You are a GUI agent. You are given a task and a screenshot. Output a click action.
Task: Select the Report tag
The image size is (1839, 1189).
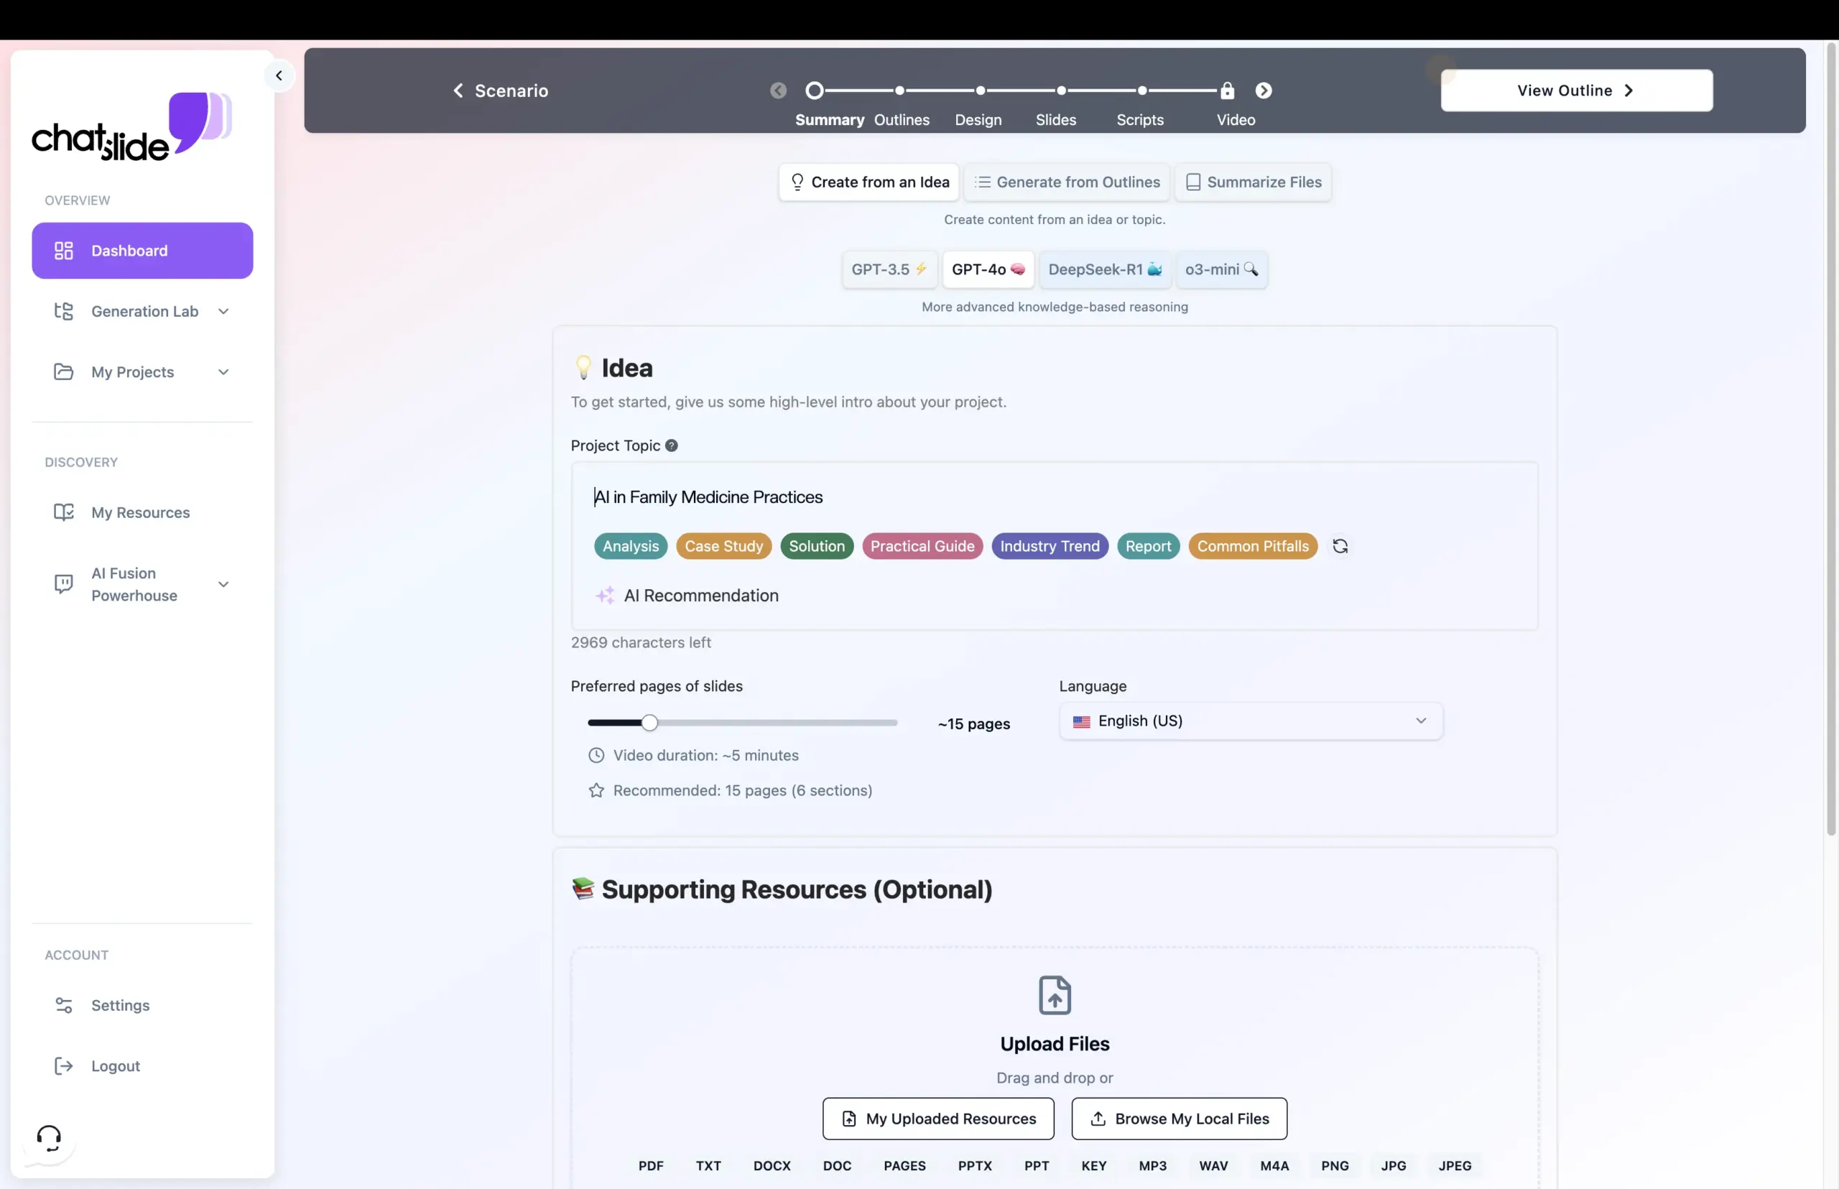[1148, 547]
